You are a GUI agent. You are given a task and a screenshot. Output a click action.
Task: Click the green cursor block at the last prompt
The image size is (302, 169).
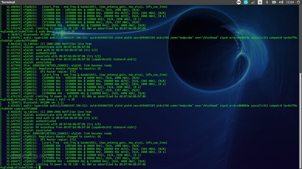click(x=40, y=167)
